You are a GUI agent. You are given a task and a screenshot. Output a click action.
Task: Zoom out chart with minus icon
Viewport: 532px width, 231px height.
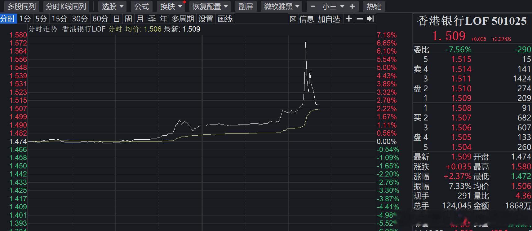(360, 19)
